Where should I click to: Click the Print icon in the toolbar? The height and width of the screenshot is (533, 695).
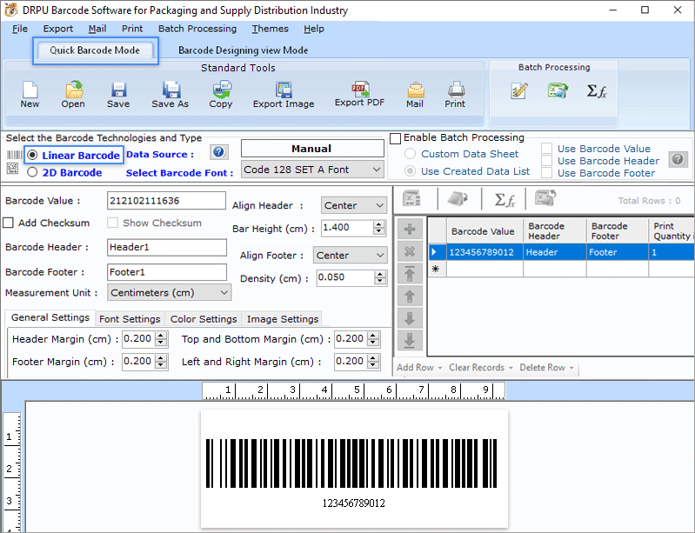click(x=456, y=90)
